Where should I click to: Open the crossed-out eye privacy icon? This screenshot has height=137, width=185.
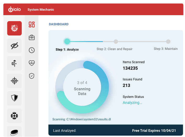click(x=14, y=46)
